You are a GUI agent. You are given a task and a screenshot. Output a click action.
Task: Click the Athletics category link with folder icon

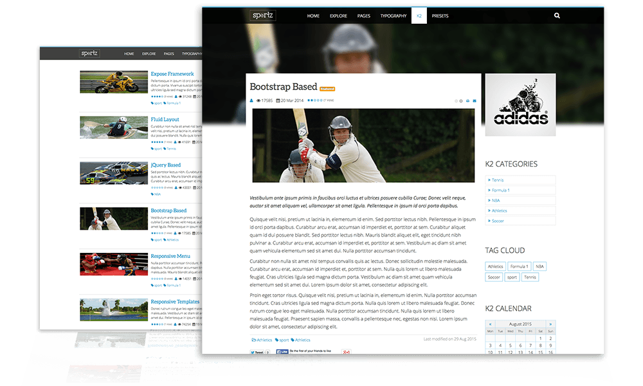coord(262,340)
